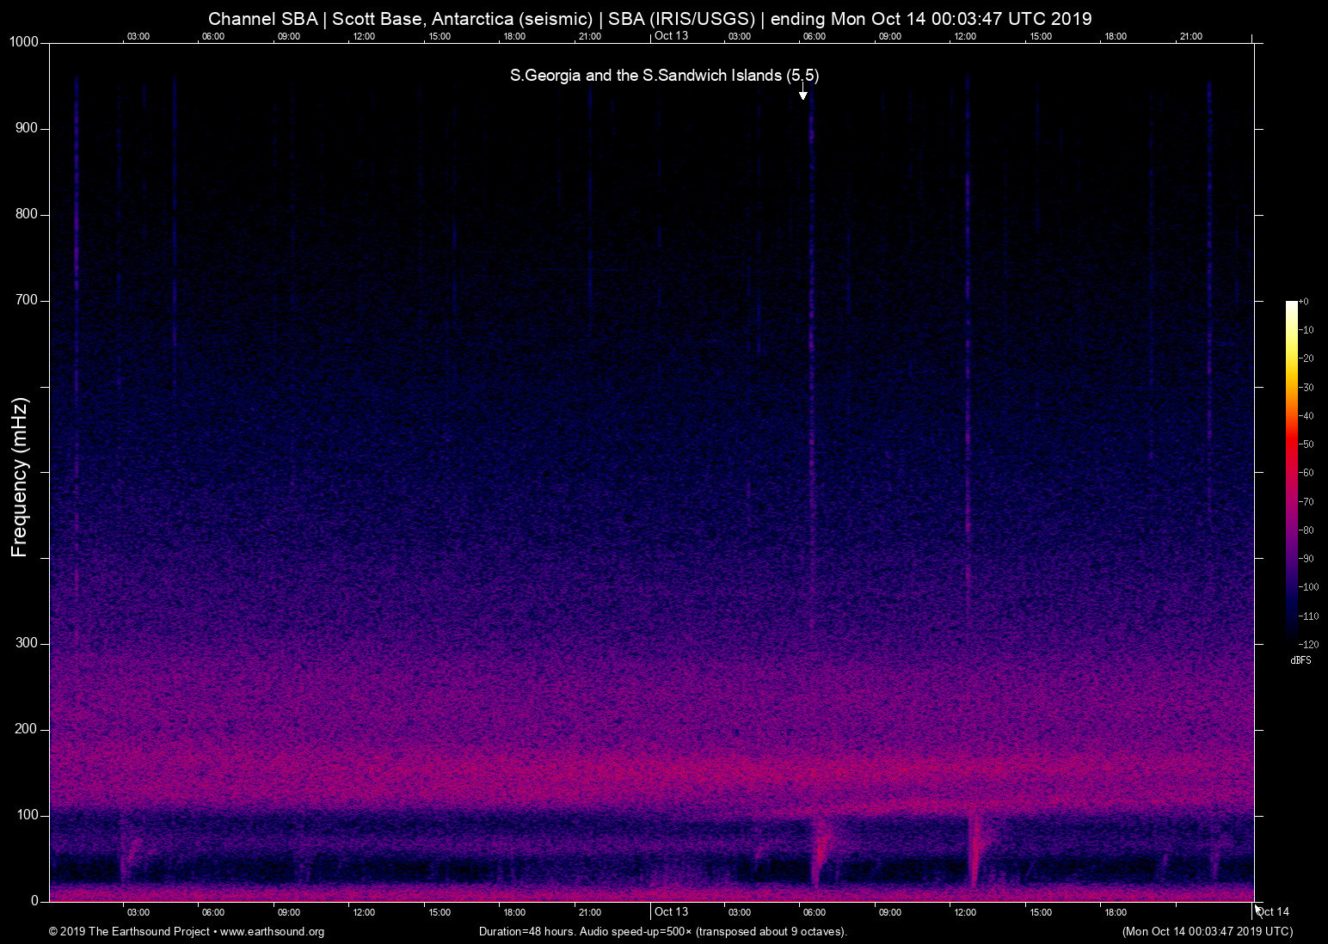Click the 12:00 tick on the top timeline
The image size is (1328, 944).
tap(364, 36)
